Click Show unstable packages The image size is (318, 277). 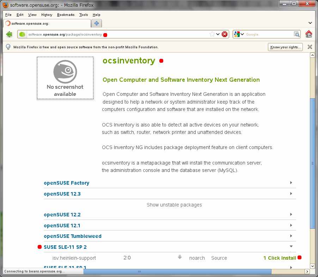point(174,205)
